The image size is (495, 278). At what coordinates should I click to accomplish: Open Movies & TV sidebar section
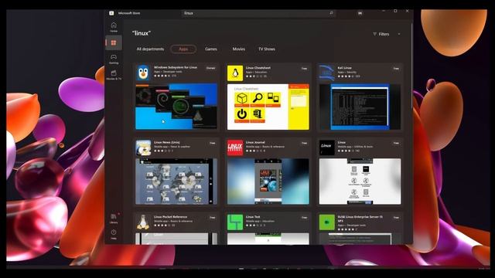114,75
